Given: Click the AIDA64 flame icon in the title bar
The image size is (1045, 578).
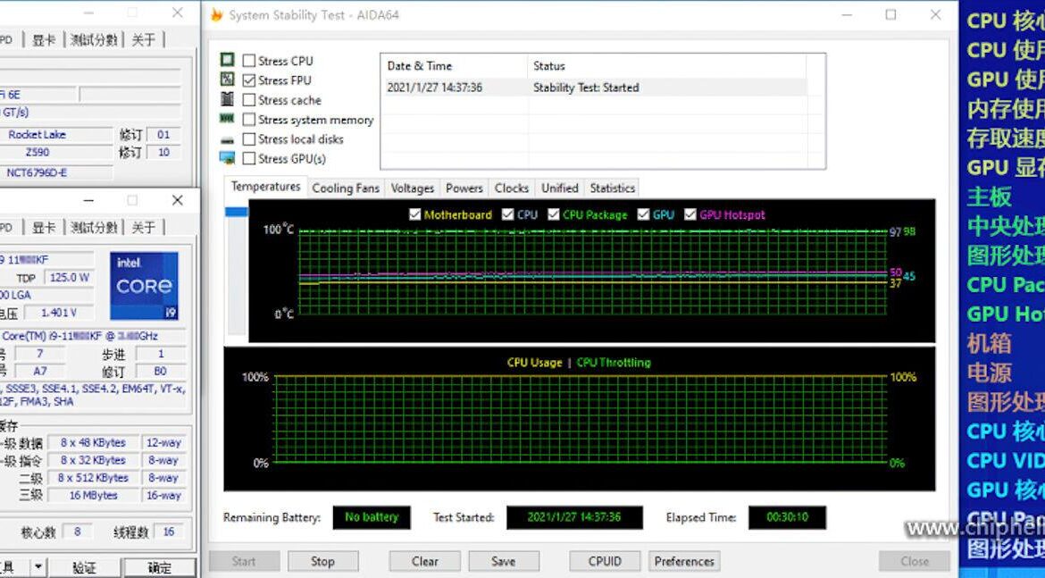Looking at the screenshot, I should pyautogui.click(x=214, y=14).
